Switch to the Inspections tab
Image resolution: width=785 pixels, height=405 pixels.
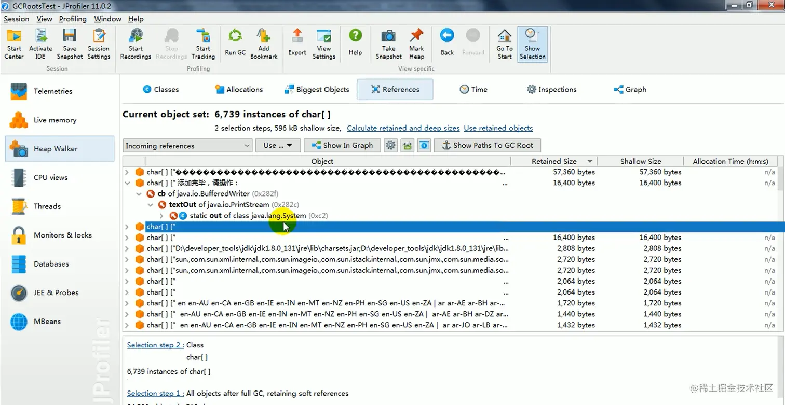click(551, 89)
